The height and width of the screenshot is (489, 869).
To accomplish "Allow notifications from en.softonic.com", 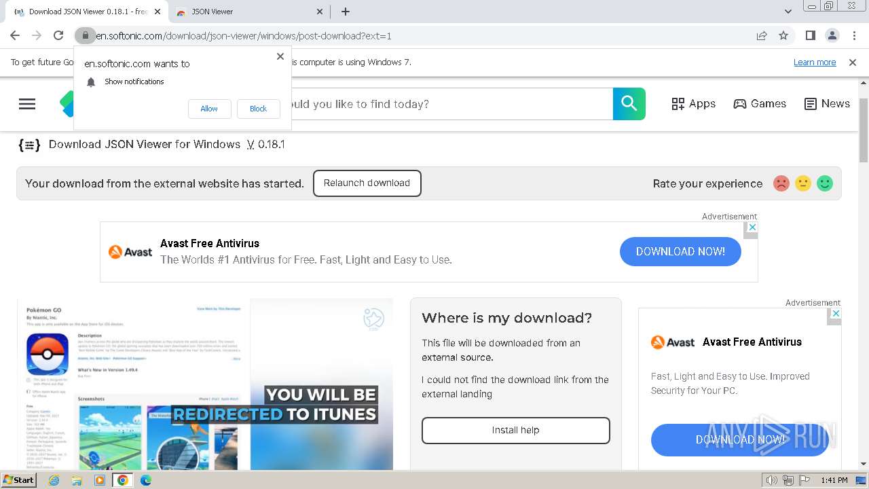I will [209, 109].
